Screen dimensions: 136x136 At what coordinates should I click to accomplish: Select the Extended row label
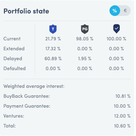14,49
